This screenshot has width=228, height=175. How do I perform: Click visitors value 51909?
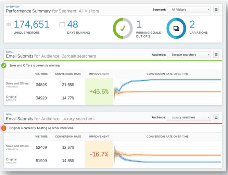(41, 161)
